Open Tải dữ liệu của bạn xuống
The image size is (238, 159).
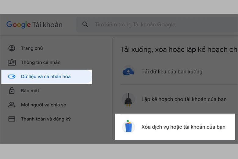172,72
